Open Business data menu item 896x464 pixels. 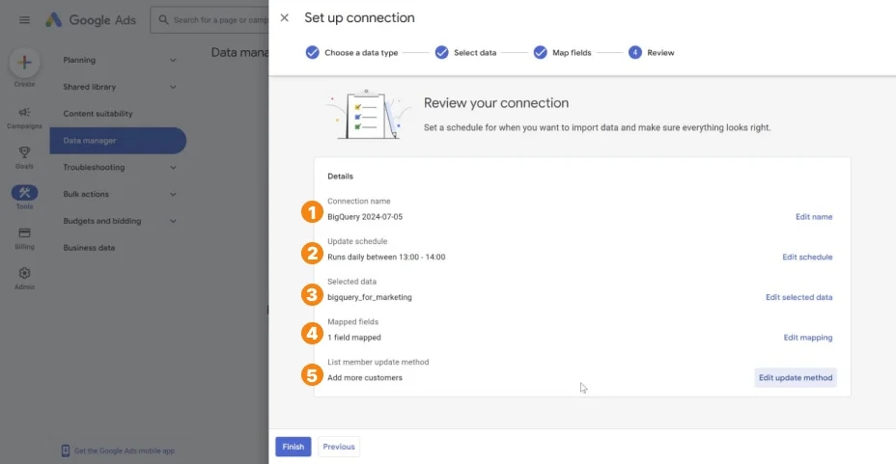[x=89, y=248]
